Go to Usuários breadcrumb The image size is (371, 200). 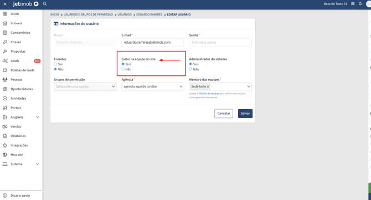125,14
